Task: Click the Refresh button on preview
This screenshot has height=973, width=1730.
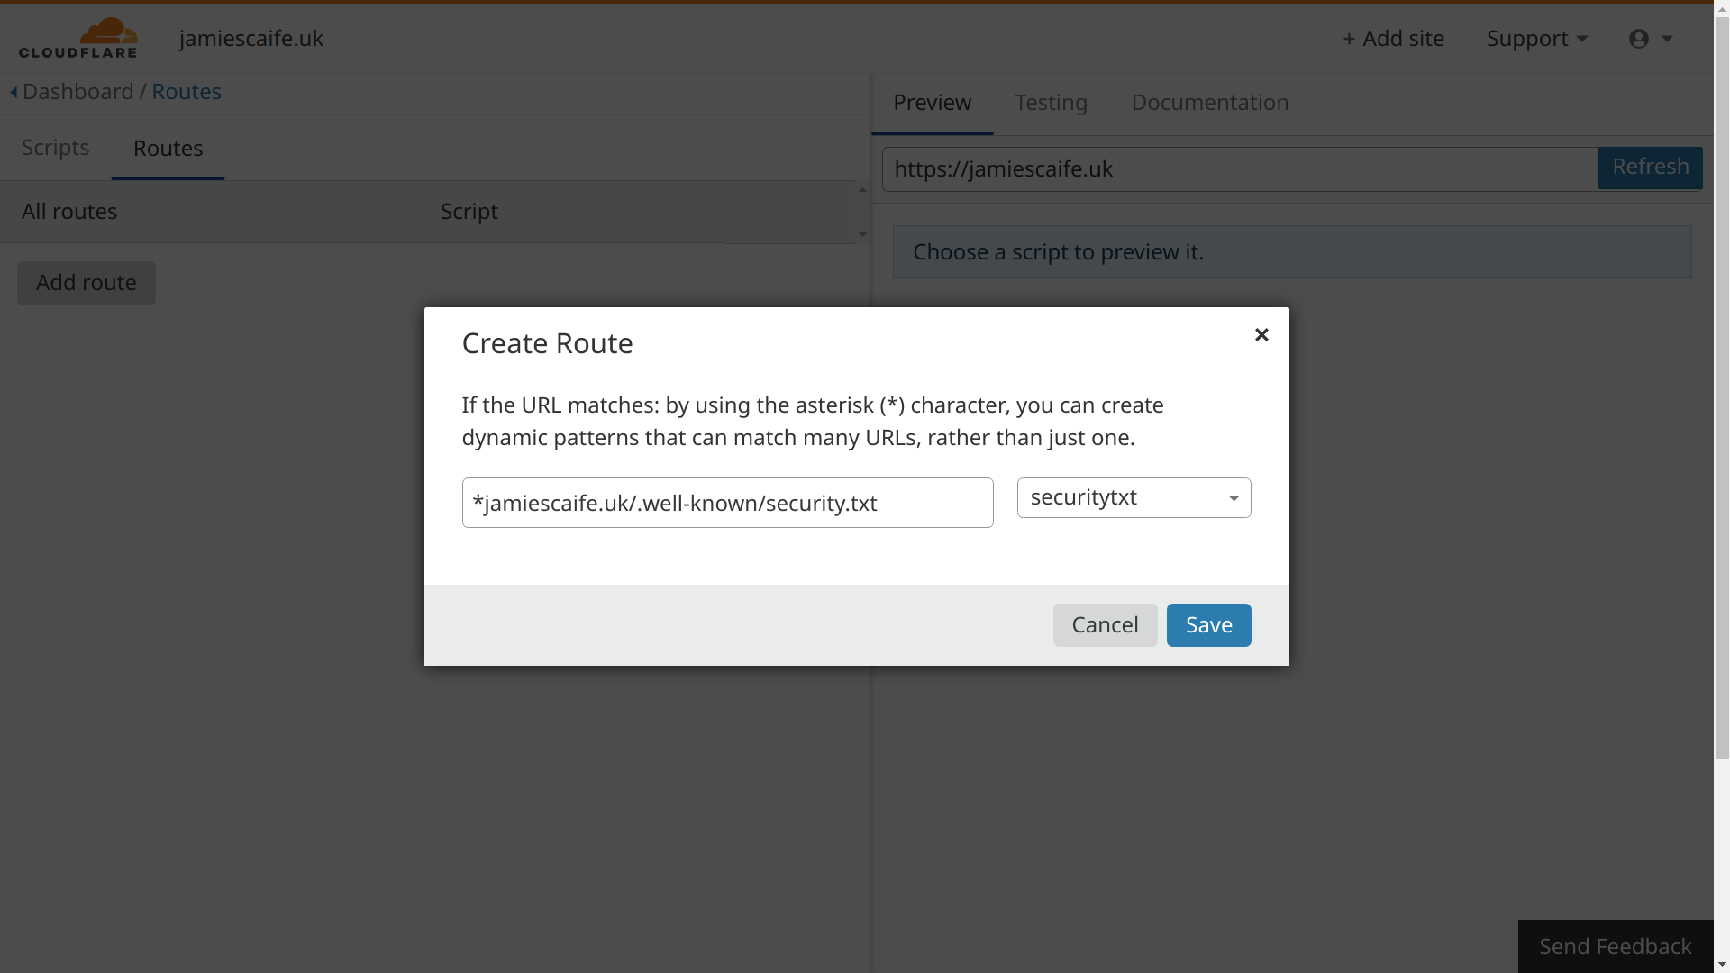Action: coord(1651,168)
